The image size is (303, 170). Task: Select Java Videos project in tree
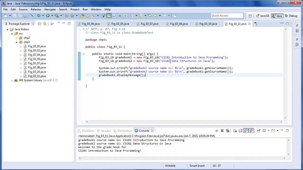coord(22,29)
